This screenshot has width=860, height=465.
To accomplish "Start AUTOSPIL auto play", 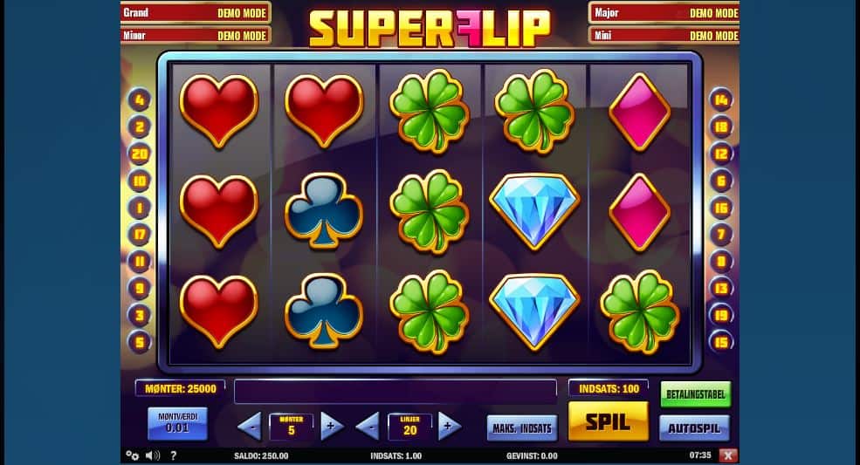I will pos(694,428).
